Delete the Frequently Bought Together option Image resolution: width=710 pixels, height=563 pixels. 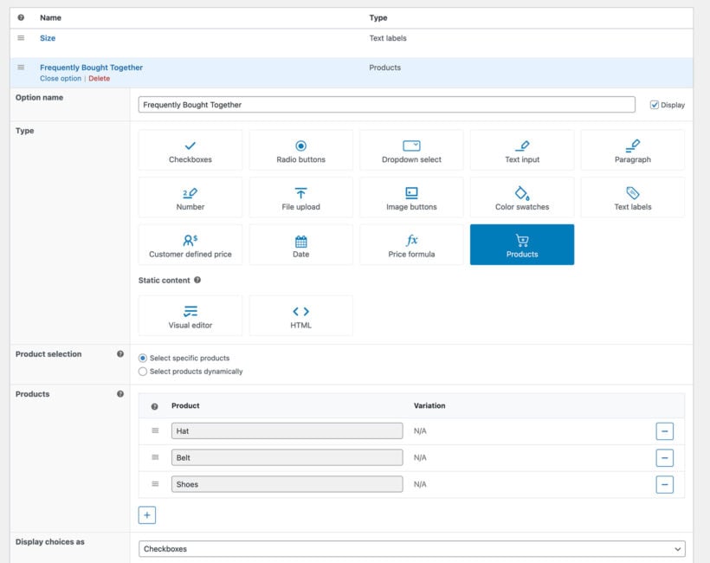point(99,79)
